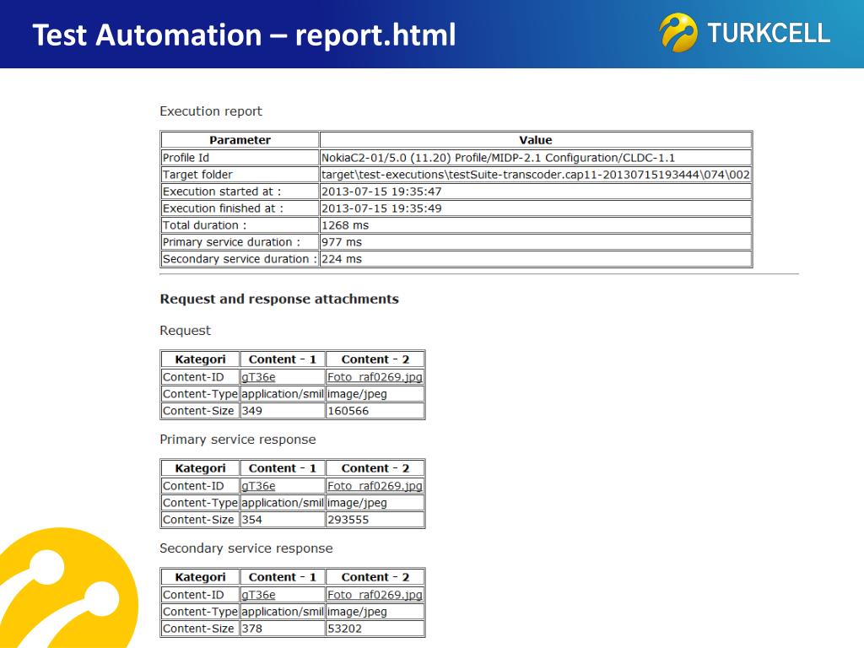Click the 'Value' column header
This screenshot has width=864, height=648.
pos(536,140)
